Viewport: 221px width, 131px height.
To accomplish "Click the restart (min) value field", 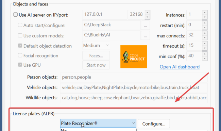I will (194, 25).
